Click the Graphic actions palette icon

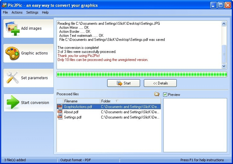[x=12, y=53]
